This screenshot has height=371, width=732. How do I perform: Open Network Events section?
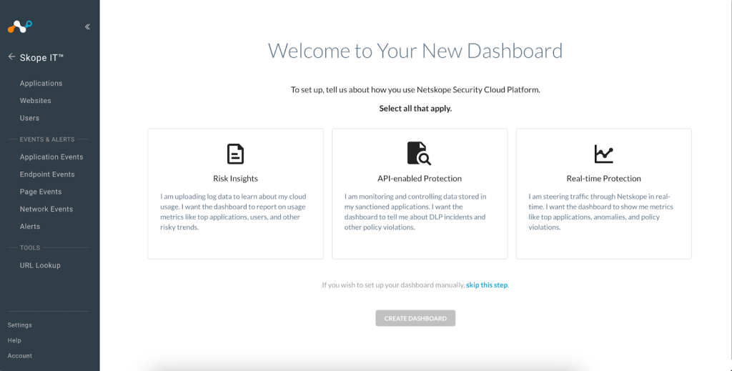[x=46, y=209]
